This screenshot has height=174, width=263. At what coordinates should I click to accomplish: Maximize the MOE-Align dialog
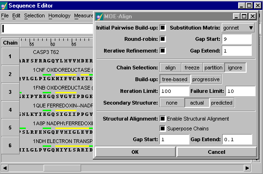pos(244,16)
